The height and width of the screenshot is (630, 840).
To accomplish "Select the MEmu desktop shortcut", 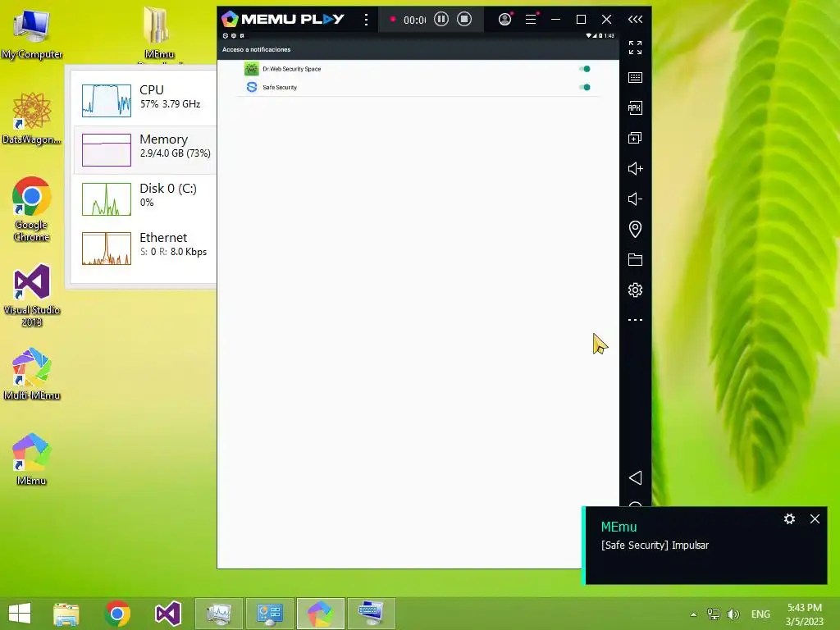I will coord(32,459).
